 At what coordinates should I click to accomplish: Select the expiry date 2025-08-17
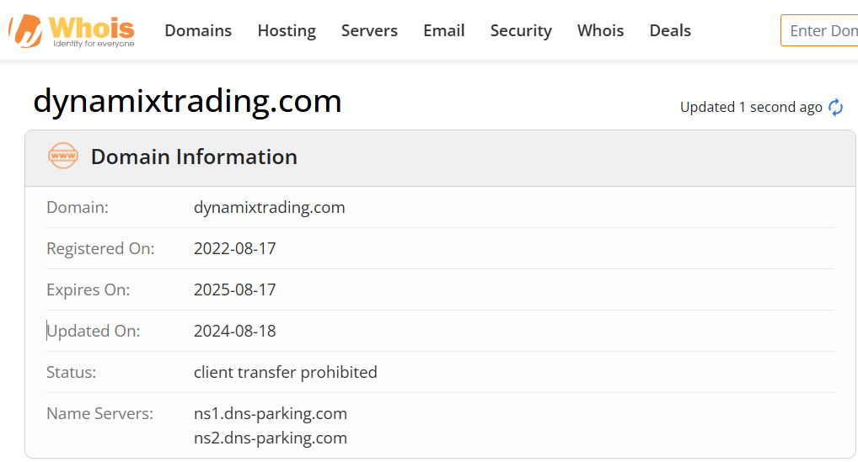(235, 289)
